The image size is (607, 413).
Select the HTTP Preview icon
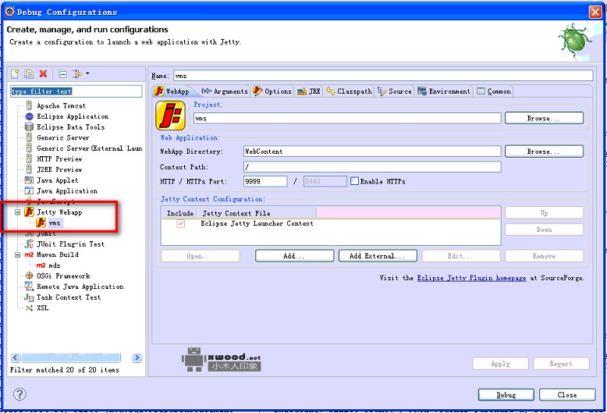[29, 158]
